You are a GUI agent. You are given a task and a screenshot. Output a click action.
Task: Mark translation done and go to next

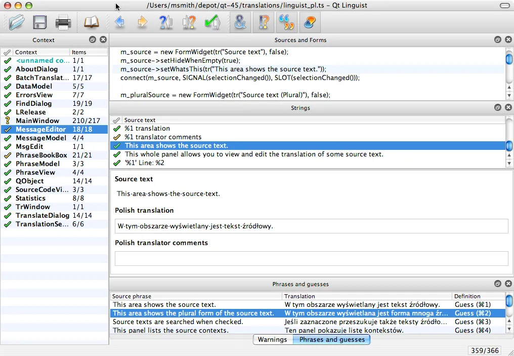[212, 22]
